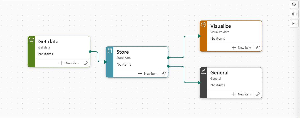Click the Store card's database cylinder icon
This screenshot has height=118, width=300.
(110, 51)
